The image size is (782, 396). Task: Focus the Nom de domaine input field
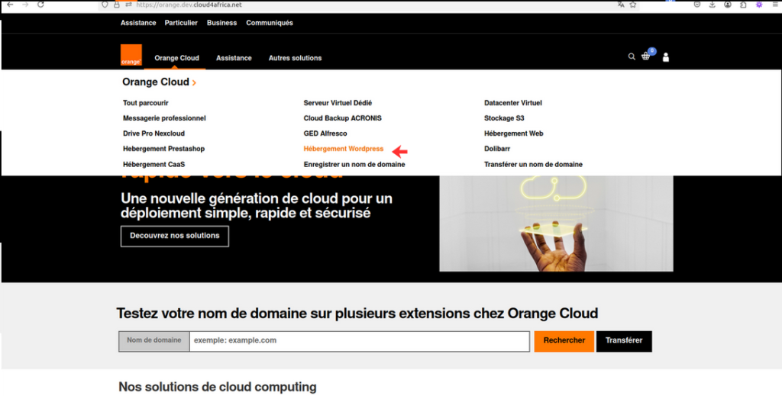359,341
